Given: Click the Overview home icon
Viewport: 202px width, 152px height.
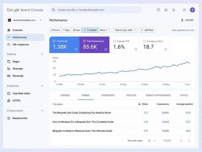Looking at the screenshot, I should tap(9, 30).
